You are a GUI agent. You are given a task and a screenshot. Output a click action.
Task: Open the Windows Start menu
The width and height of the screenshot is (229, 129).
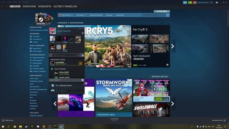[3, 126]
